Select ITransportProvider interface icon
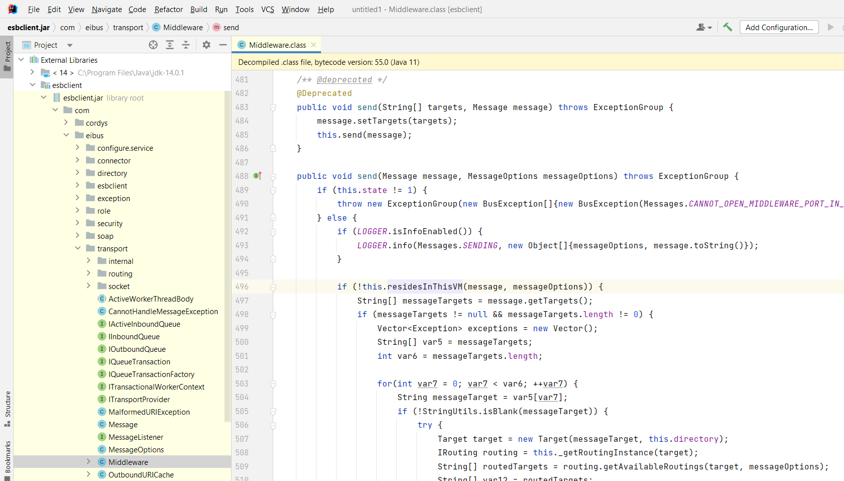This screenshot has height=481, width=844. pyautogui.click(x=102, y=399)
